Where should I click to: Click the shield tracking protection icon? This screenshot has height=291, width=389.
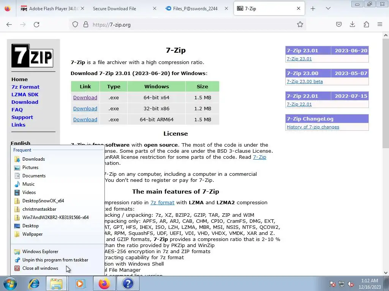point(75,25)
